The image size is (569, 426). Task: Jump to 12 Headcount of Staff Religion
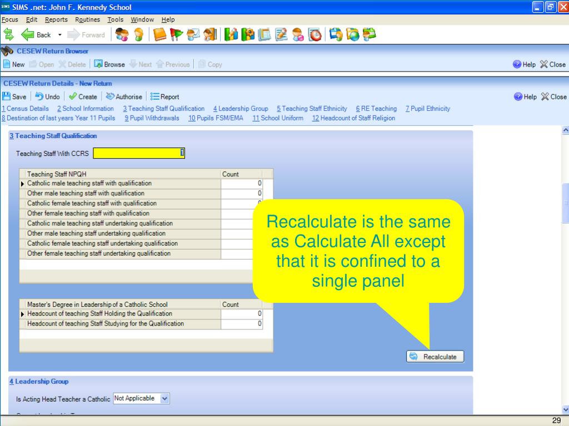pyautogui.click(x=354, y=118)
